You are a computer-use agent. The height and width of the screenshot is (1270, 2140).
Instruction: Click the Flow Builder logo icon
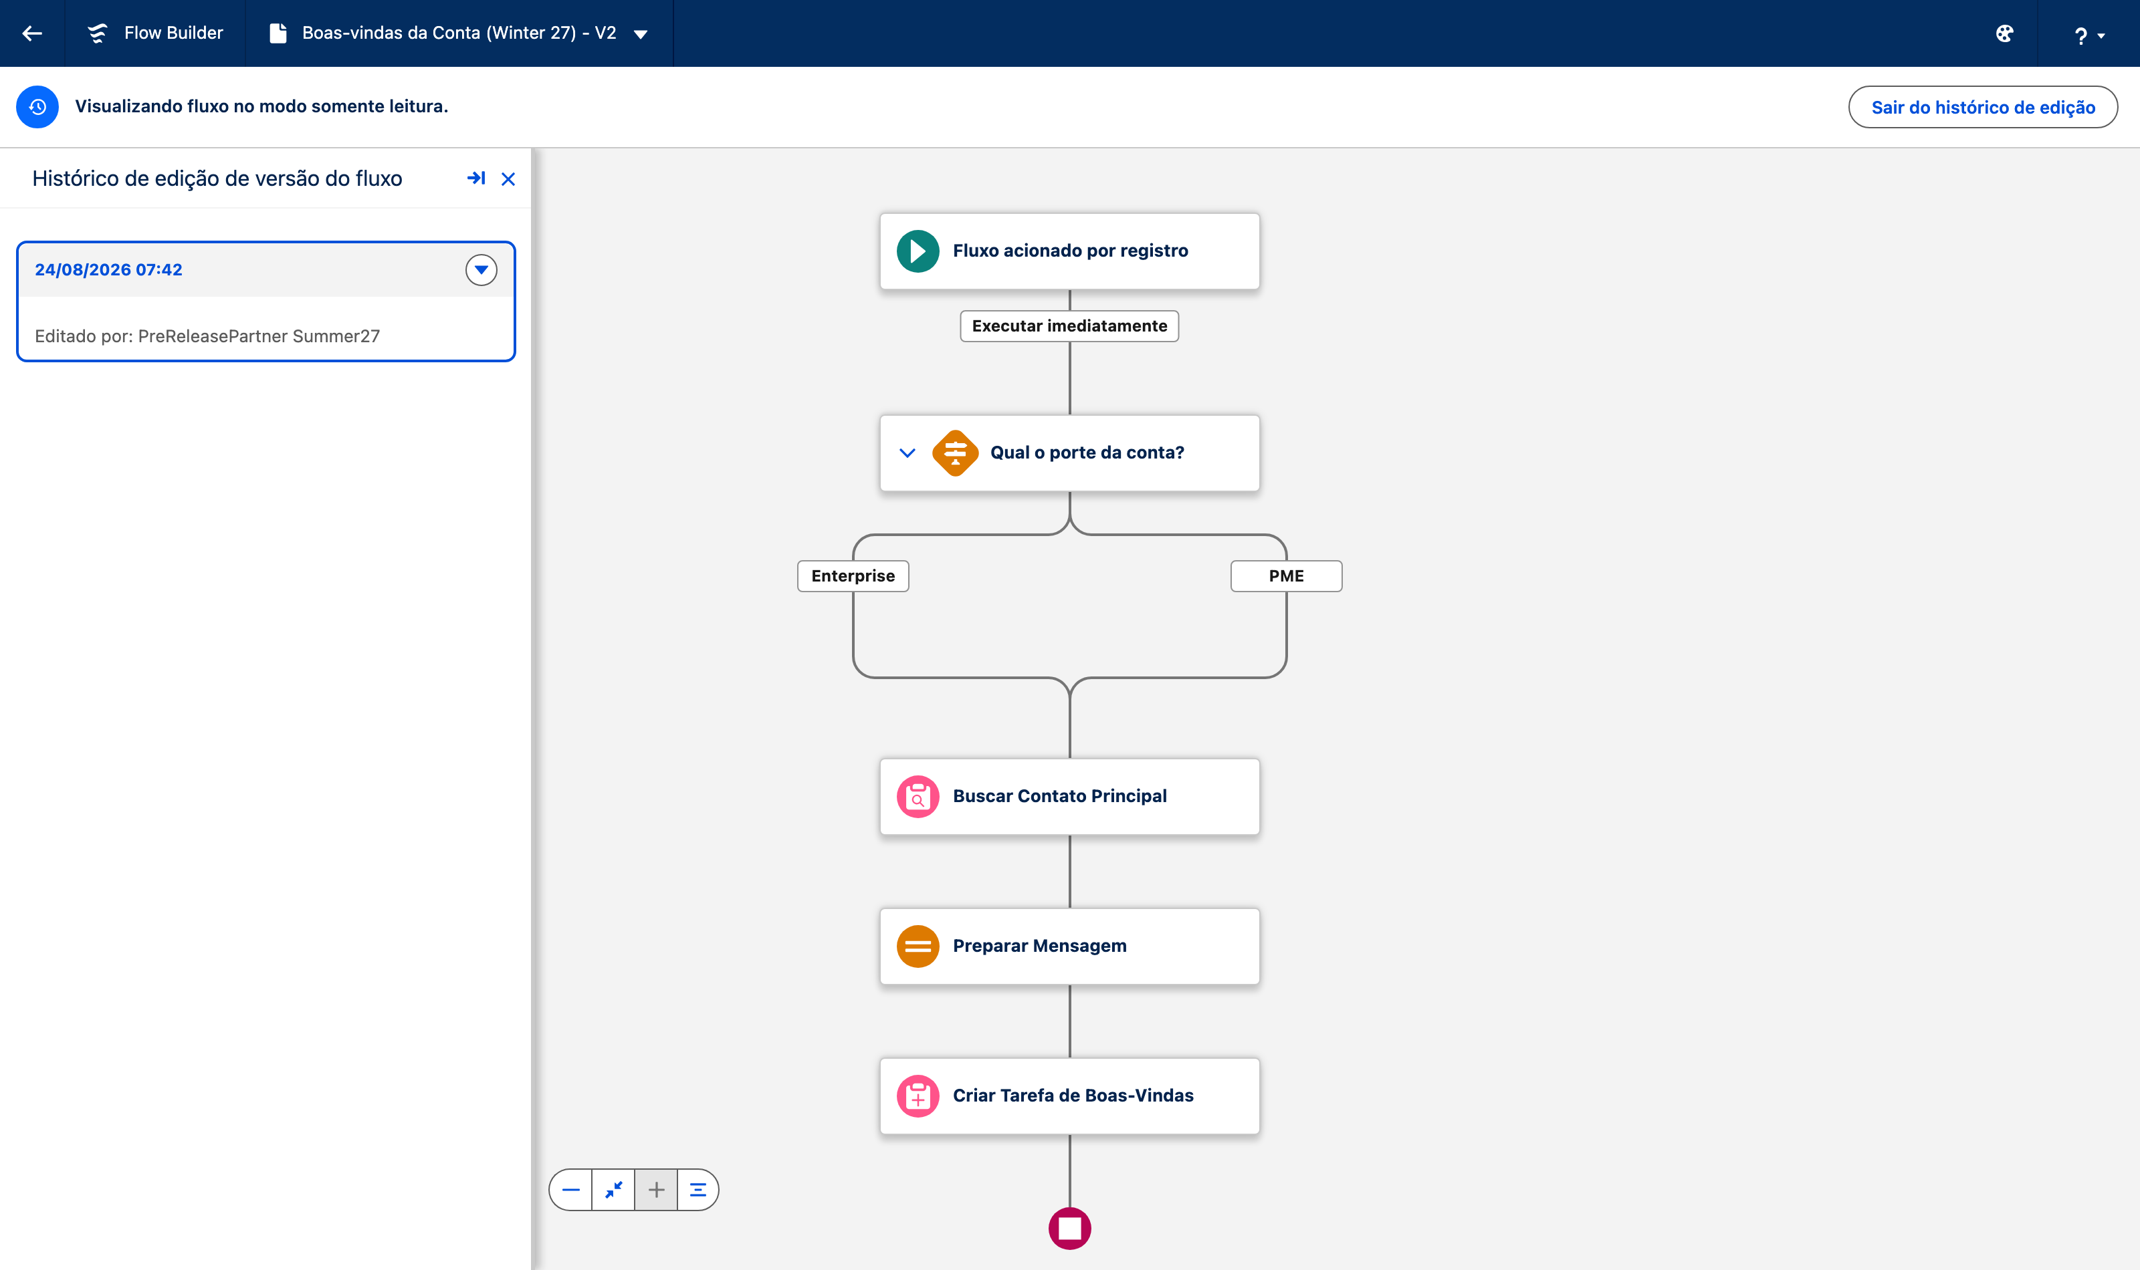(98, 33)
